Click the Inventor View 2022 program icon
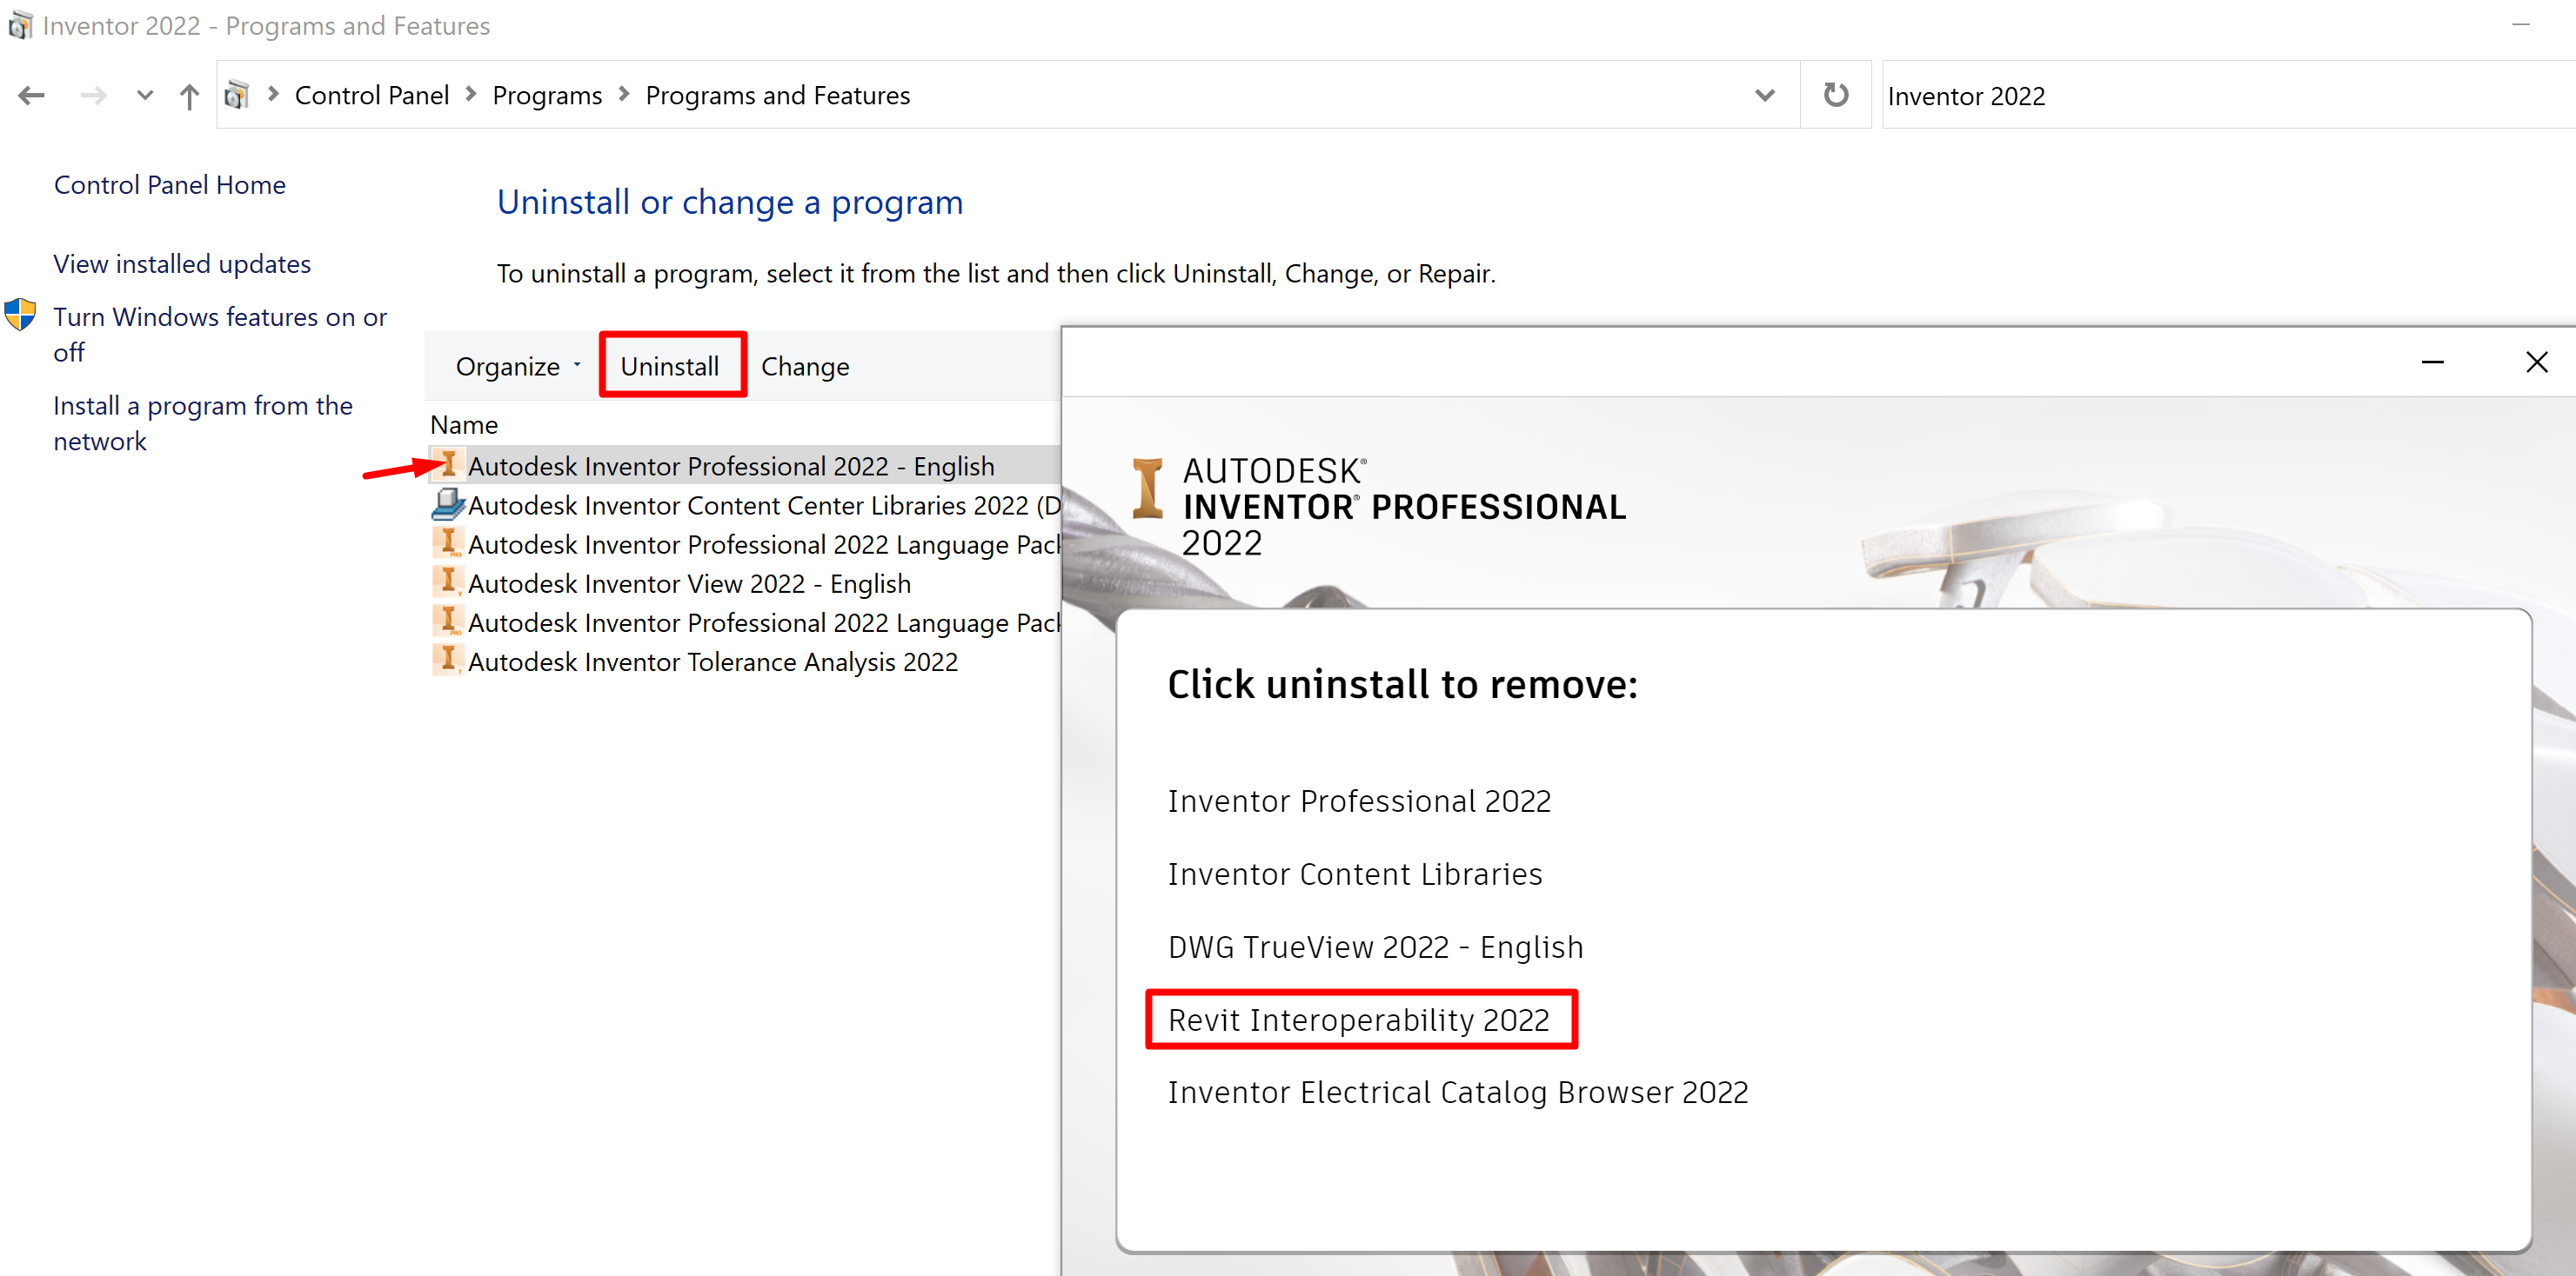This screenshot has height=1276, width=2576. coord(447,582)
